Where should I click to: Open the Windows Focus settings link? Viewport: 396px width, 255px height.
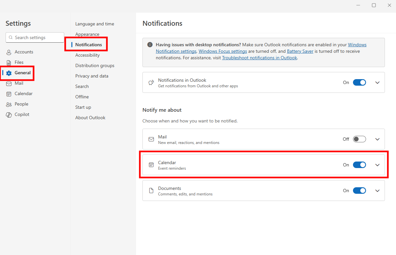(x=223, y=51)
